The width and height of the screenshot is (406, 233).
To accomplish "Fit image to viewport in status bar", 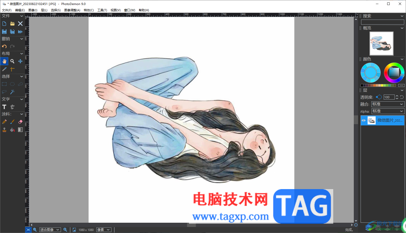I will pyautogui.click(x=28, y=230).
